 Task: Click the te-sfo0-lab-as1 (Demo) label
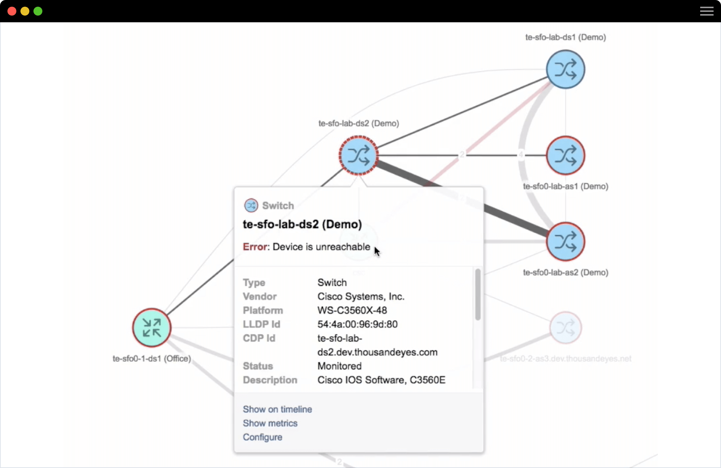pos(565,186)
